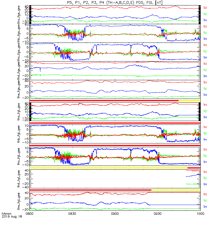Click the hhmm axis unit label
The height and width of the screenshot is (230, 215).
coord(6,214)
